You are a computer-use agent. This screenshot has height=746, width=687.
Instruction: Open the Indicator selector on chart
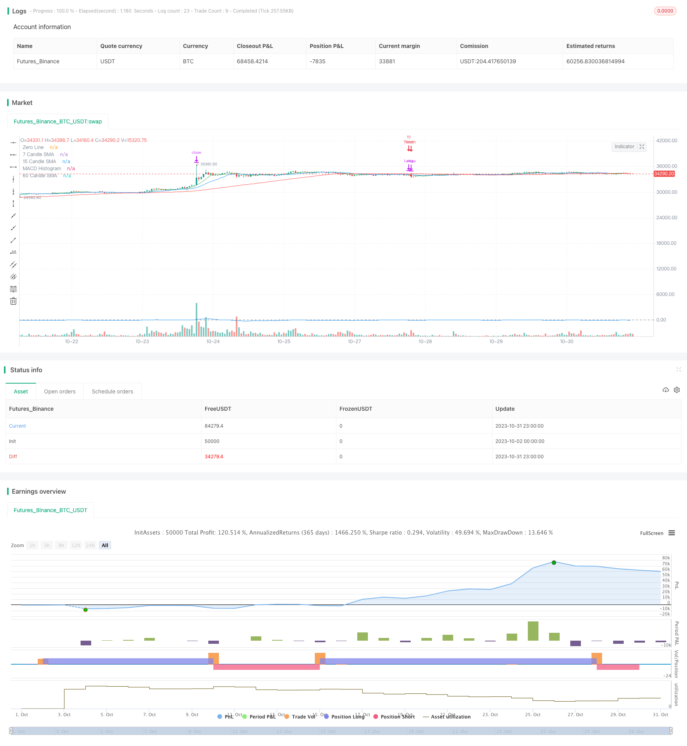624,147
